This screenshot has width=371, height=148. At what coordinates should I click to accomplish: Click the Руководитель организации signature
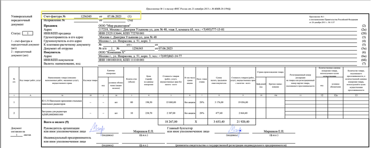pyautogui.click(x=98, y=128)
